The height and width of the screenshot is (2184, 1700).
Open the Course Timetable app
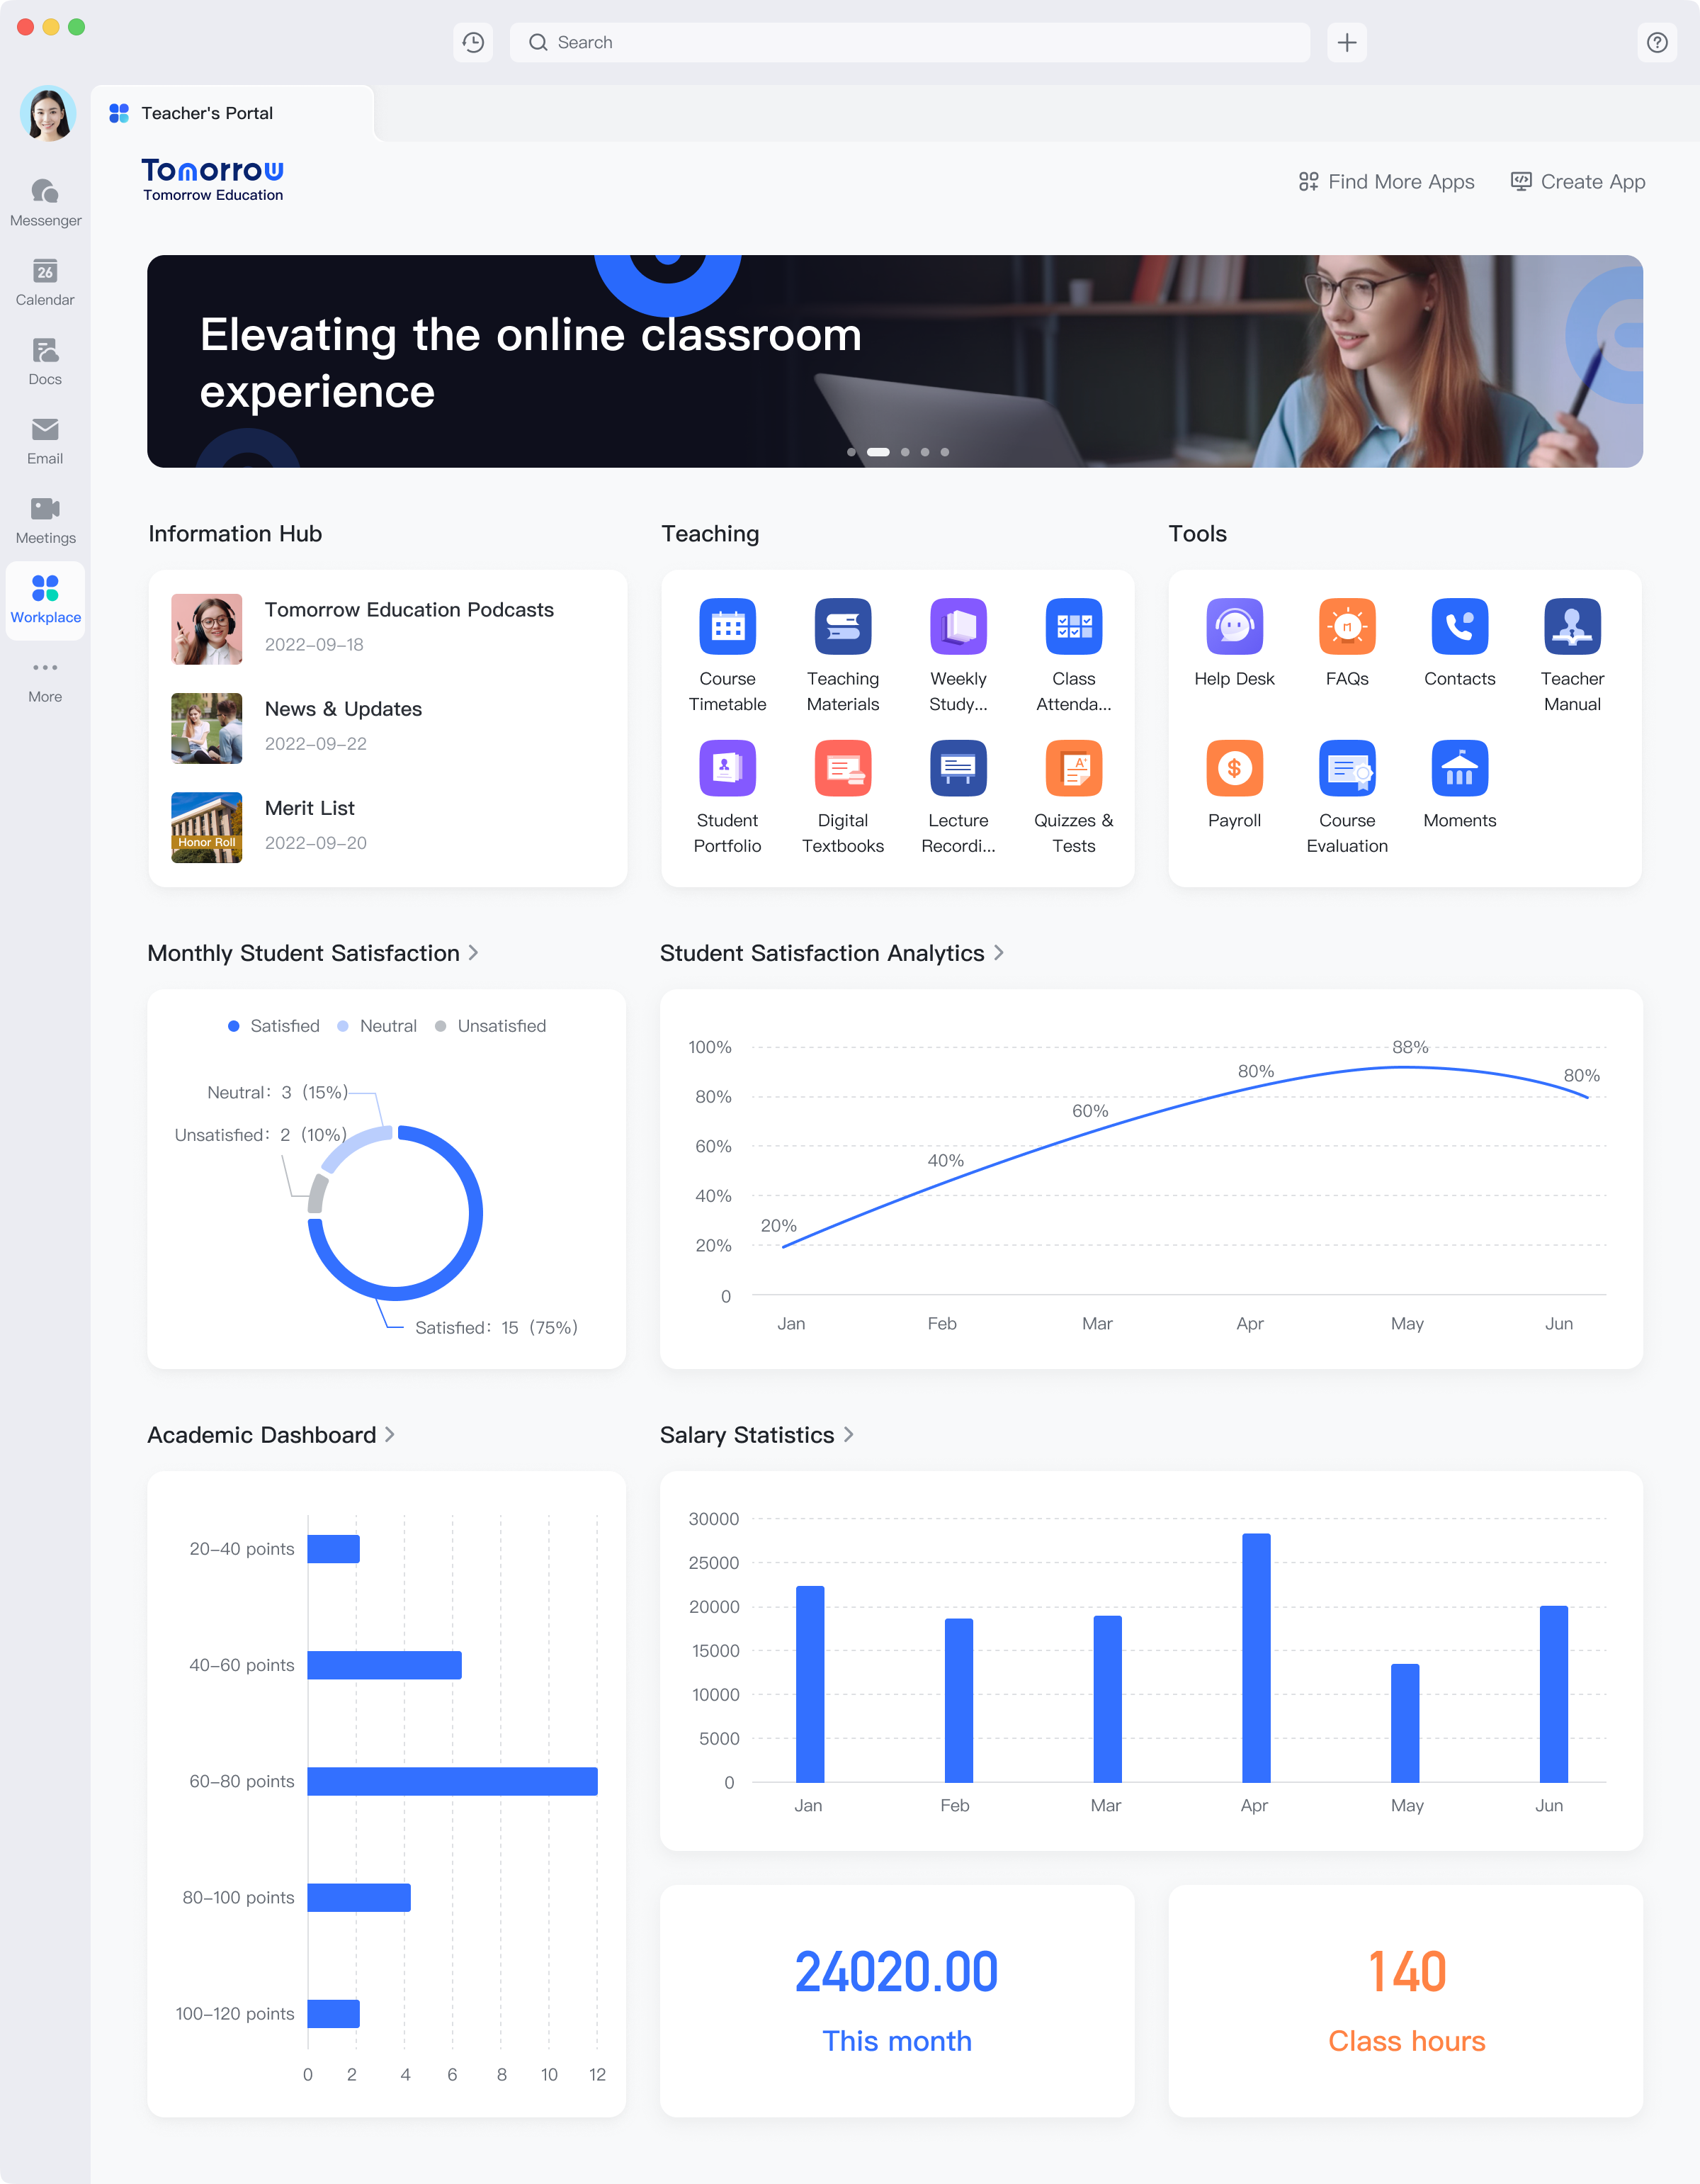pos(729,627)
